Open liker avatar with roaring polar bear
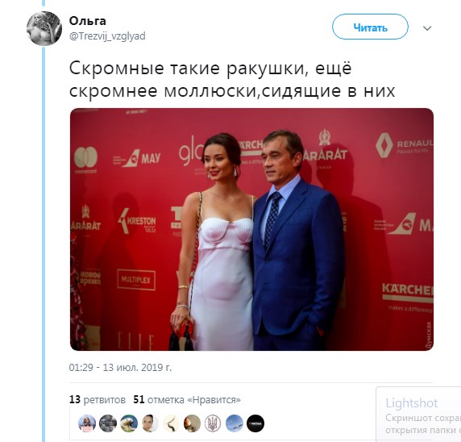The width and height of the screenshot is (461, 442). 129,423
